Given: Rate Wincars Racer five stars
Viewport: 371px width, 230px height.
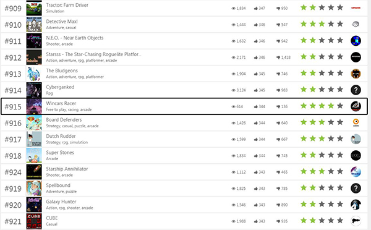Looking at the screenshot, I should pos(340,106).
